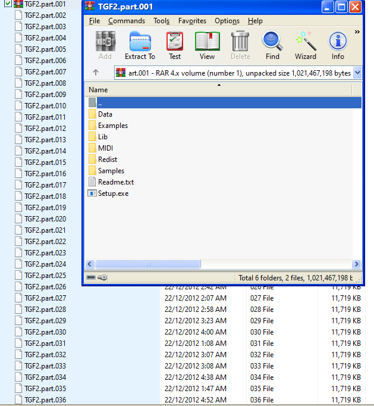374x406 pixels.
Task: Toggle checkbox next to TGF2.part.001
Action: (8, 4)
